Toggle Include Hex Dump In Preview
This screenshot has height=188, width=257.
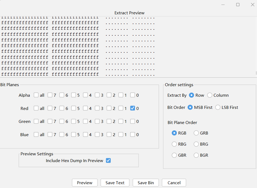click(108, 160)
